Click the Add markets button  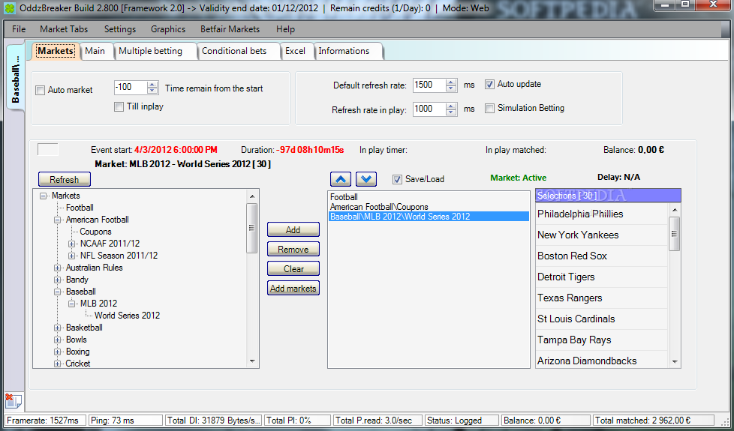293,289
